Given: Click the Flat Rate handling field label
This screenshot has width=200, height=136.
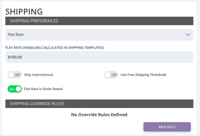Looking at the screenshot, I should [55, 48].
